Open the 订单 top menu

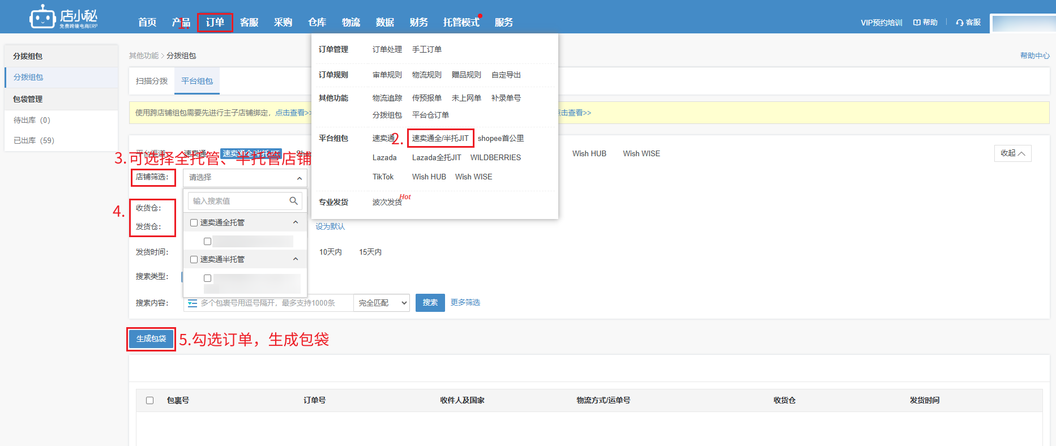[x=215, y=22]
